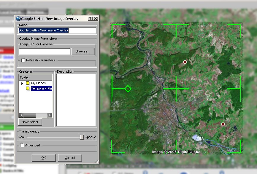Click the overlay Name text field

57,31
